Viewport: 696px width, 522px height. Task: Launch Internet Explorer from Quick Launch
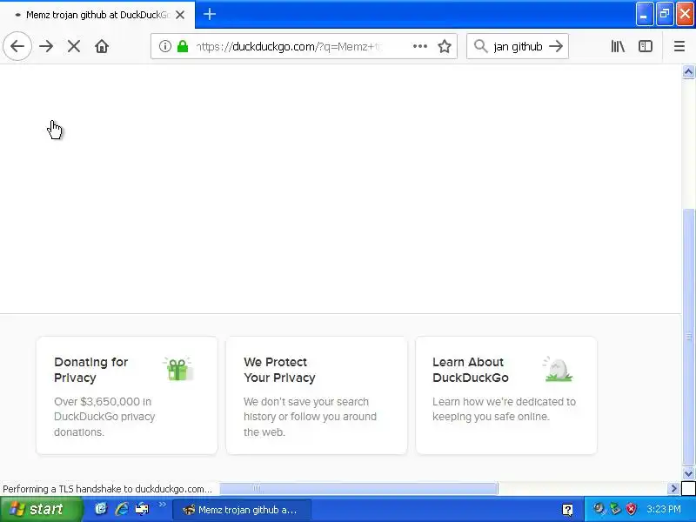click(122, 509)
